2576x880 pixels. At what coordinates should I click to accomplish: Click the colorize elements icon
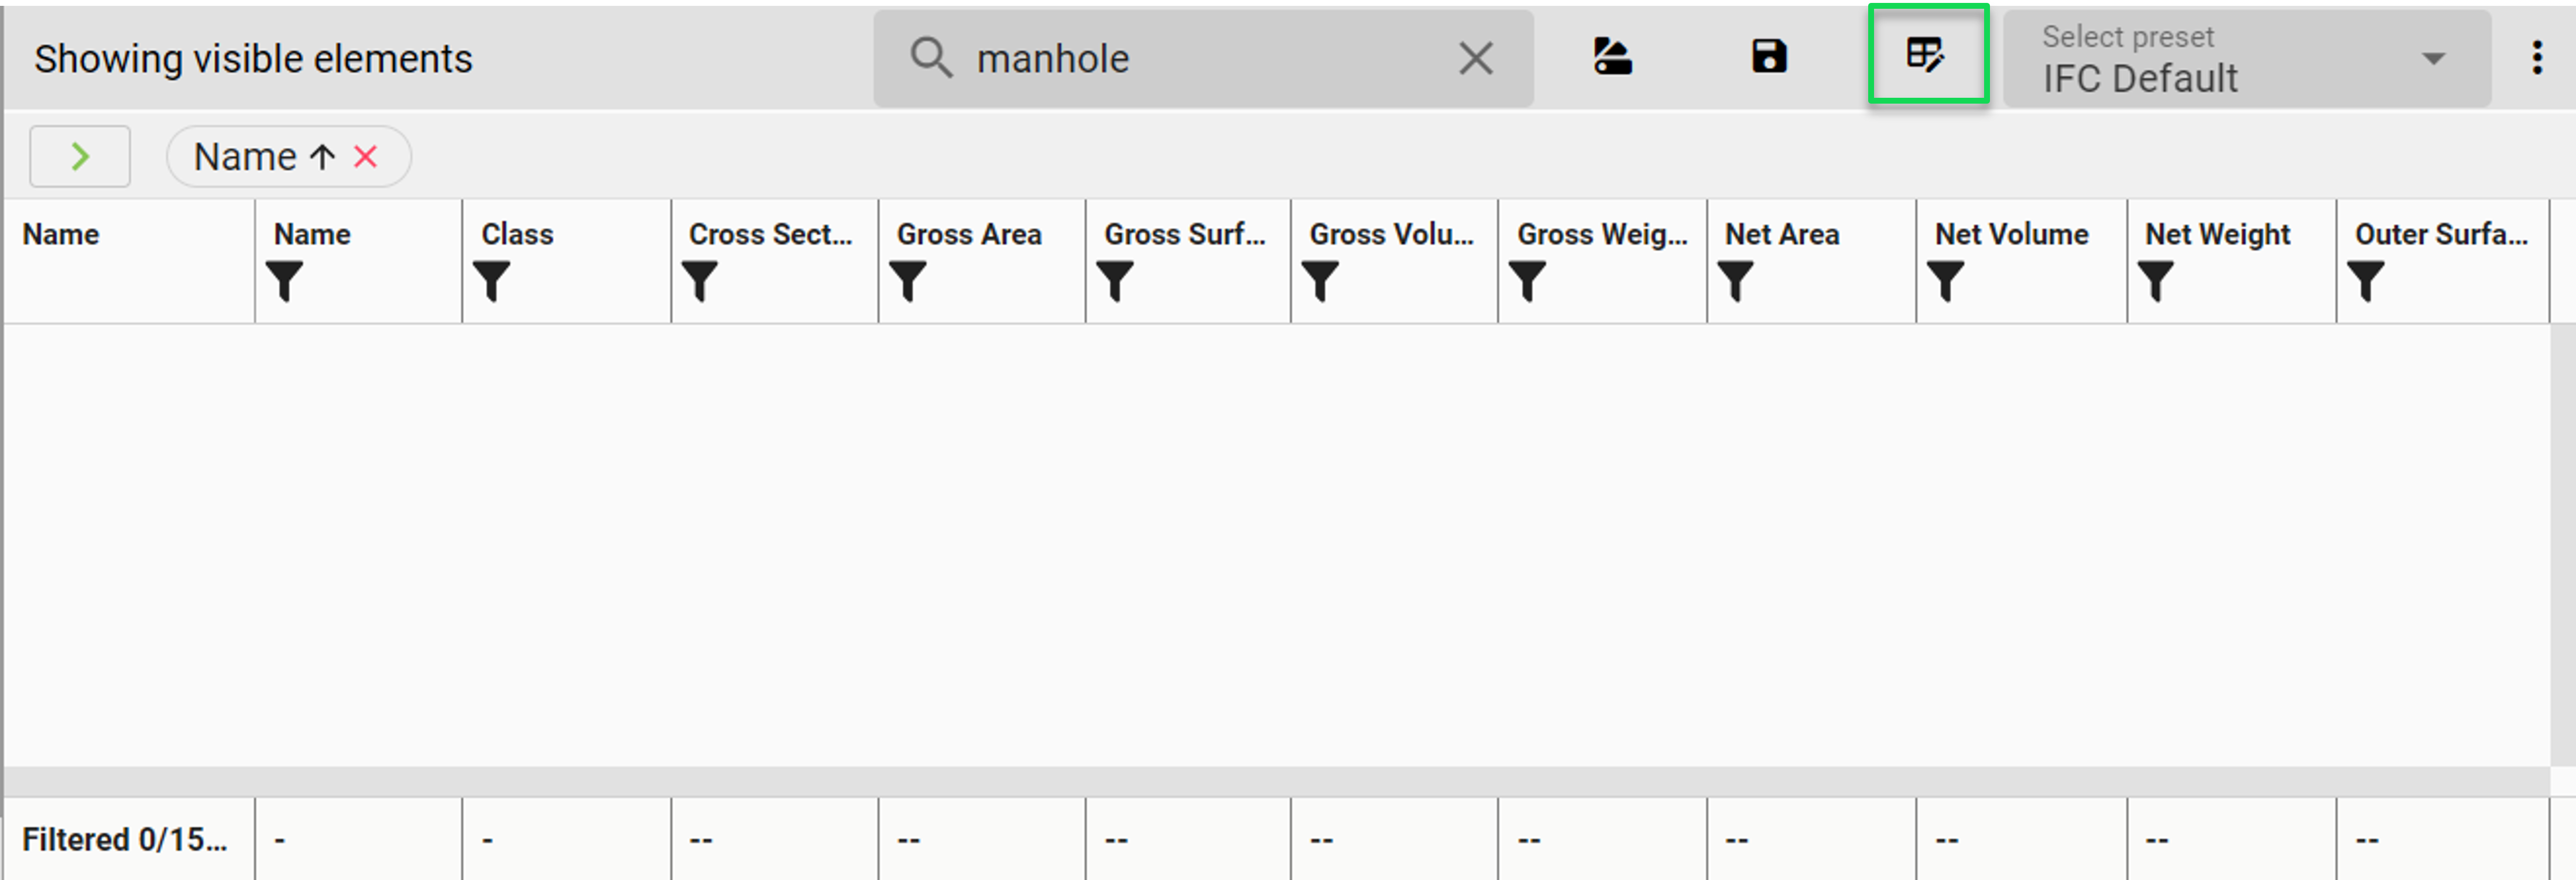[x=1612, y=56]
